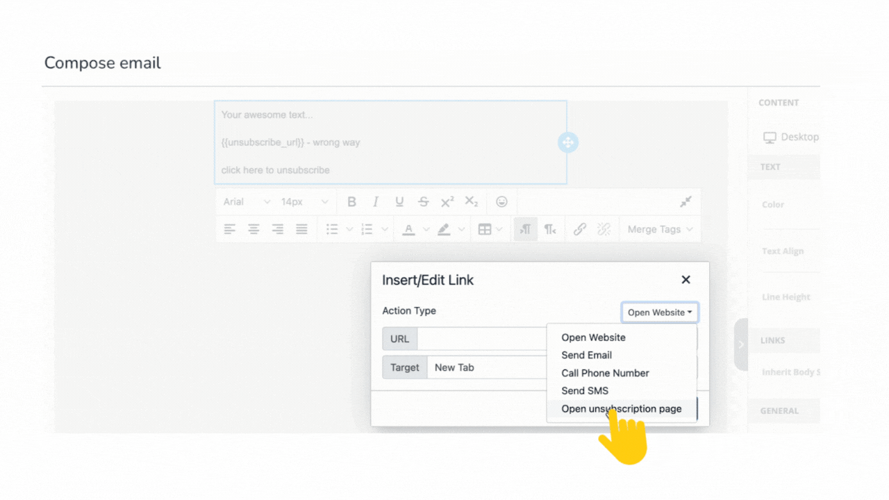
Task: Open the GENERAL section in the sidebar
Action: click(x=781, y=410)
